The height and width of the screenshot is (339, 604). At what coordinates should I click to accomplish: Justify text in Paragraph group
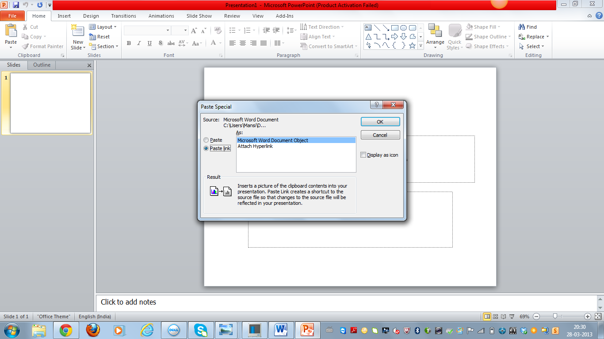[264, 43]
